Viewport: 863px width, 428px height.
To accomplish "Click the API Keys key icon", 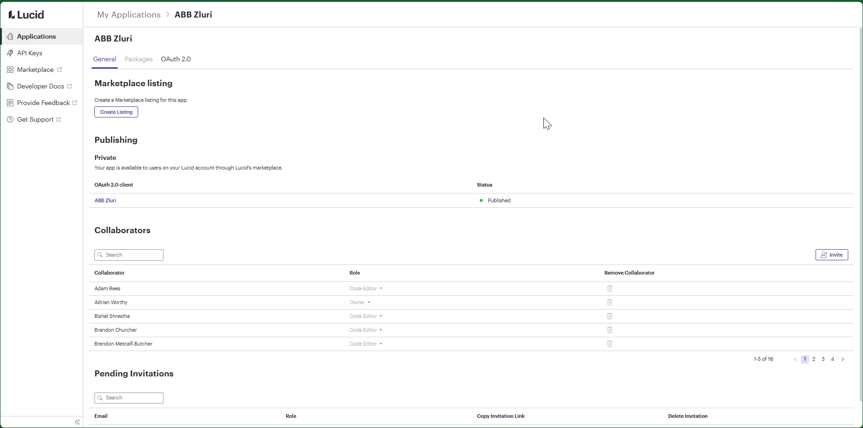I will point(10,53).
